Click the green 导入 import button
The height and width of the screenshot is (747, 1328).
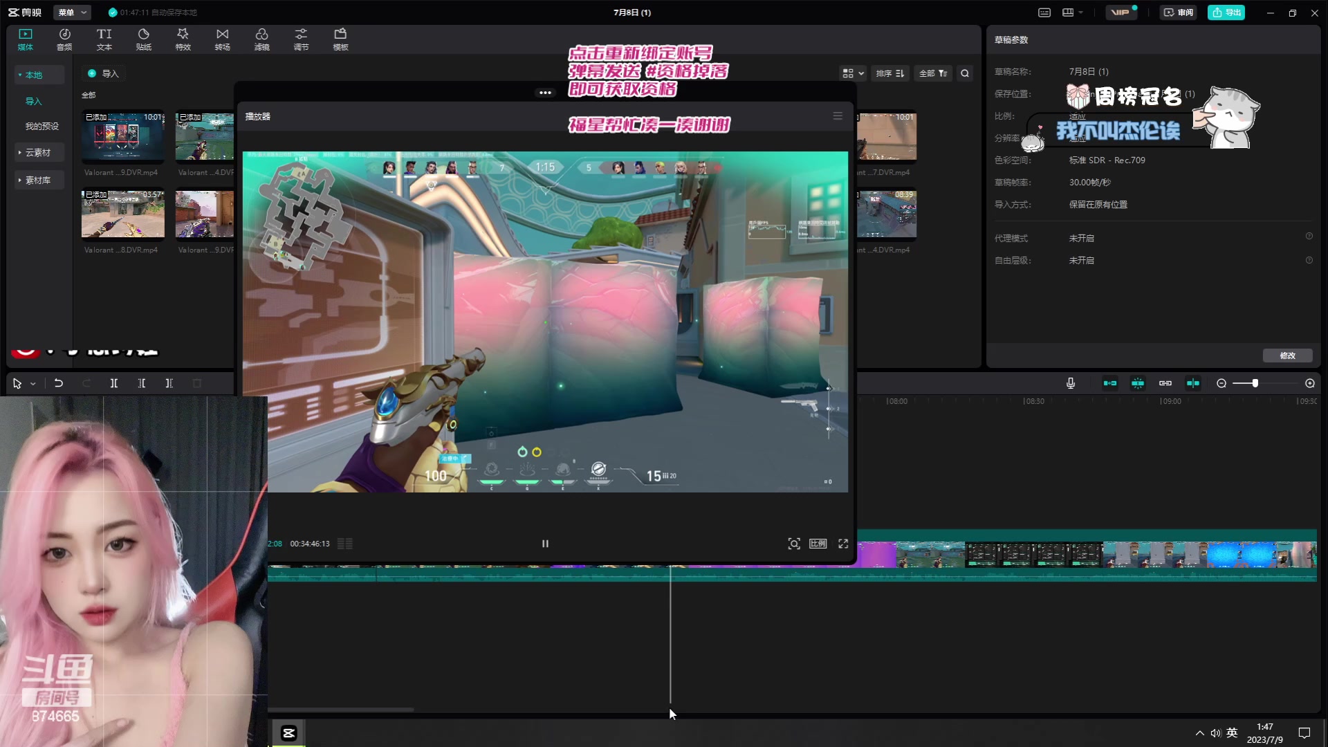point(103,73)
